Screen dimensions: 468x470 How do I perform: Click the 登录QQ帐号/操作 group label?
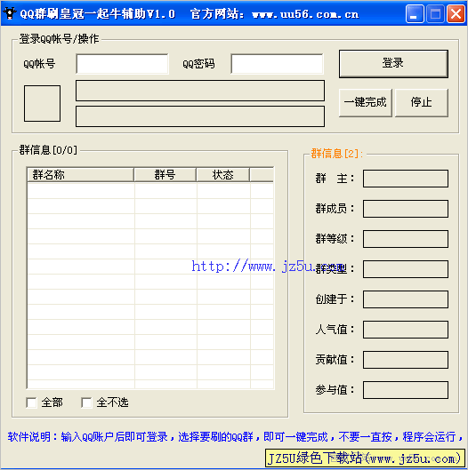click(x=59, y=39)
